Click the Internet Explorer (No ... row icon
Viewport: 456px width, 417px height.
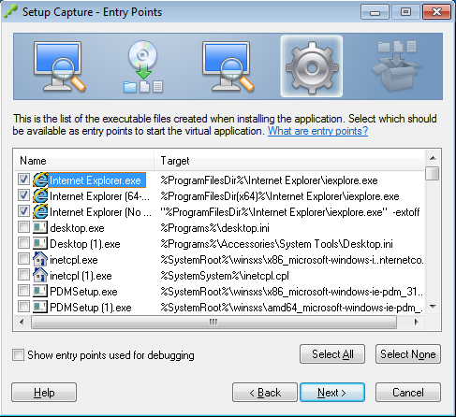(40, 212)
